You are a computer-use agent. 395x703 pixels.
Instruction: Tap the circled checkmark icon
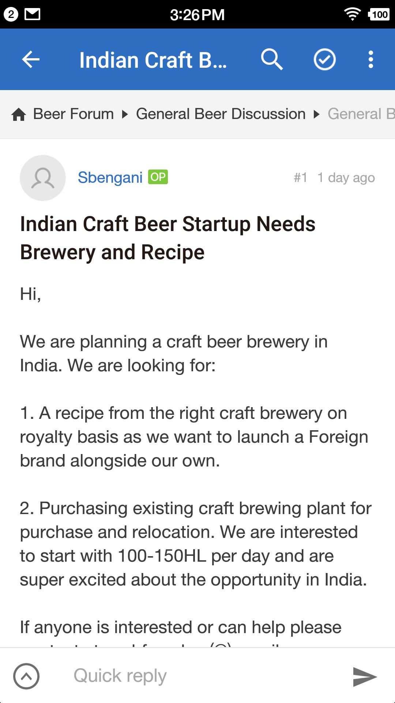click(324, 60)
